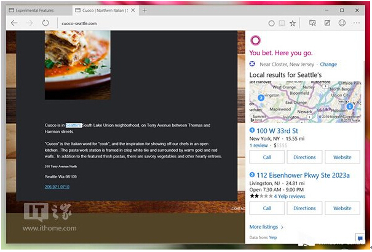Click the Cortana circle icon in address bar
Image resolution: width=372 pixels, height=252 pixels.
271,23
